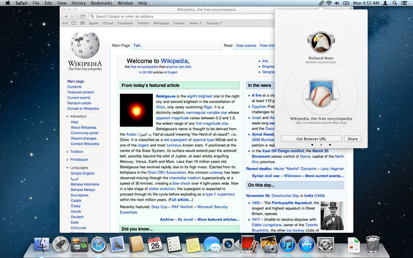Collapse the Interaction sidebar section

[68, 117]
